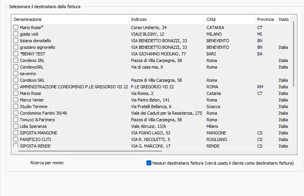Click the Stato column header

click(283, 19)
